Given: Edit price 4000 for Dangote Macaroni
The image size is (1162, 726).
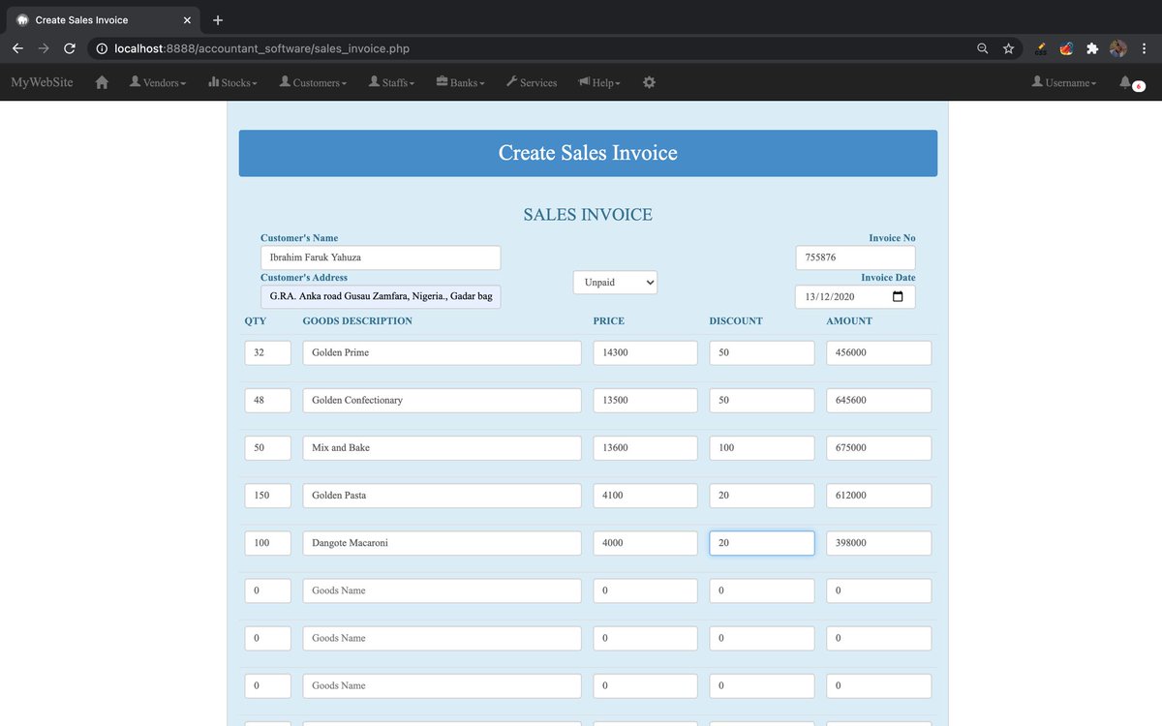Looking at the screenshot, I should tap(645, 543).
